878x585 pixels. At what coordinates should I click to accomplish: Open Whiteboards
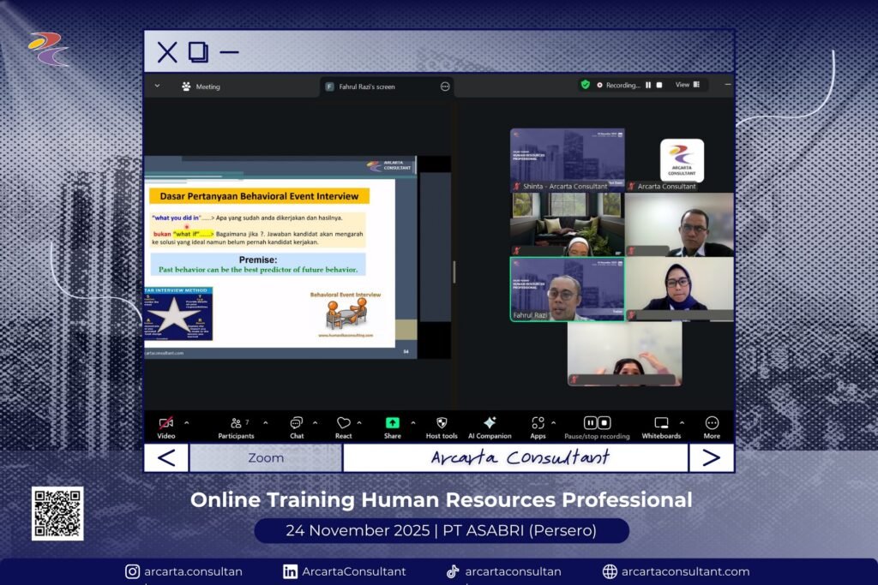click(661, 423)
